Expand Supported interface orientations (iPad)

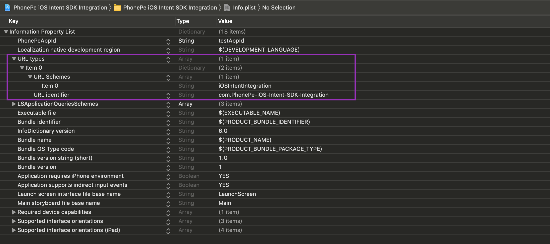(x=14, y=230)
